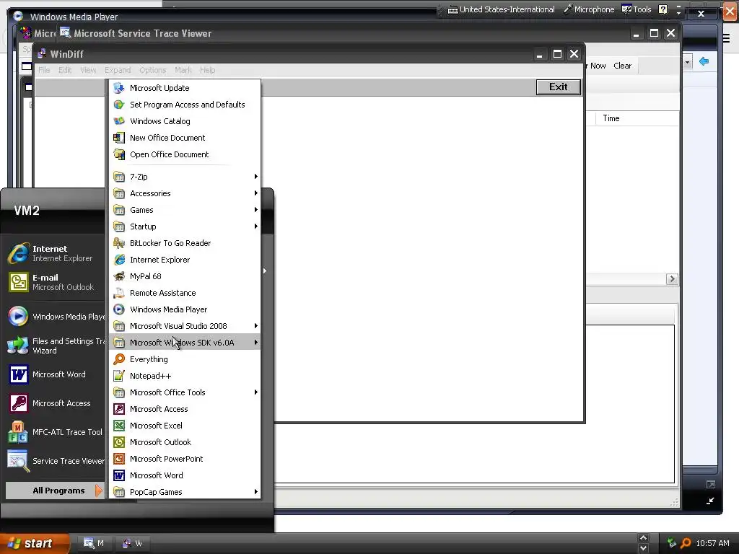Click Clear in Service Trace Viewer toolbar
Viewport: 739px width, 554px height.
click(x=622, y=66)
